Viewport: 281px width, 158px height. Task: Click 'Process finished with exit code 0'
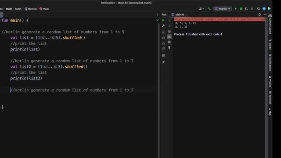198,34
